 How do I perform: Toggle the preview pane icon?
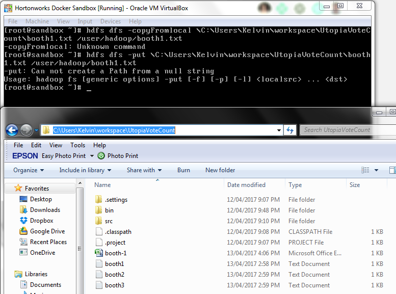click(x=392, y=170)
